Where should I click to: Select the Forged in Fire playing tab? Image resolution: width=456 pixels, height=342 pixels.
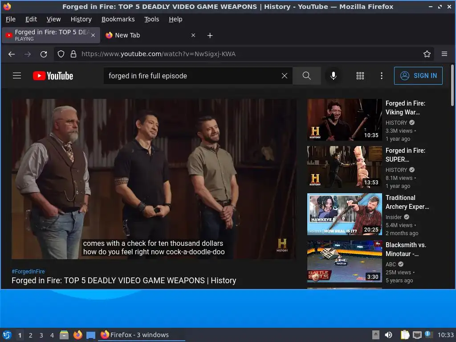point(51,35)
